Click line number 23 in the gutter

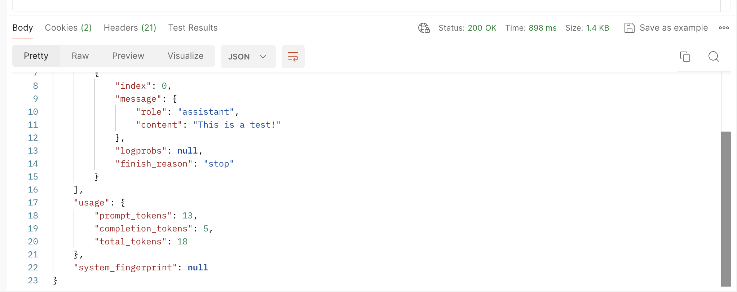pyautogui.click(x=33, y=280)
